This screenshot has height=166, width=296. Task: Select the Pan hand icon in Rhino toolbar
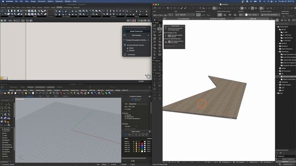[33, 93]
